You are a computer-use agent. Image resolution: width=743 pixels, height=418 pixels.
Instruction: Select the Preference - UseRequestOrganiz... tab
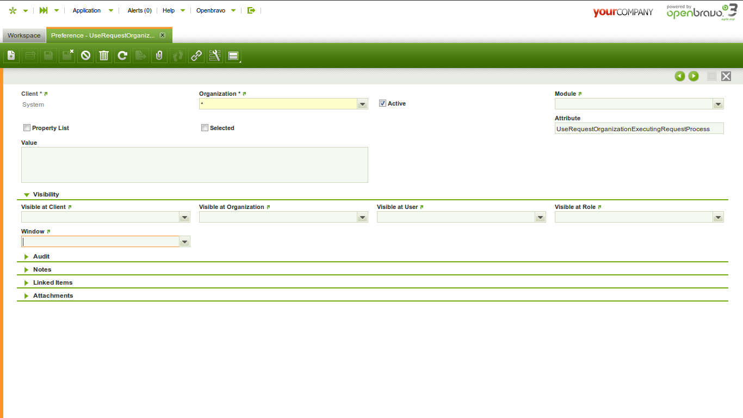(103, 35)
